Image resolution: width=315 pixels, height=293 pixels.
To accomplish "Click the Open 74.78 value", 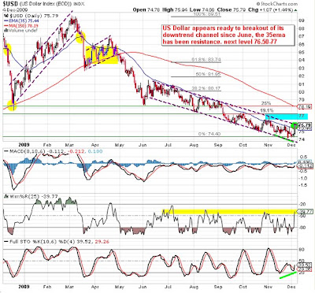I will point(146,9).
